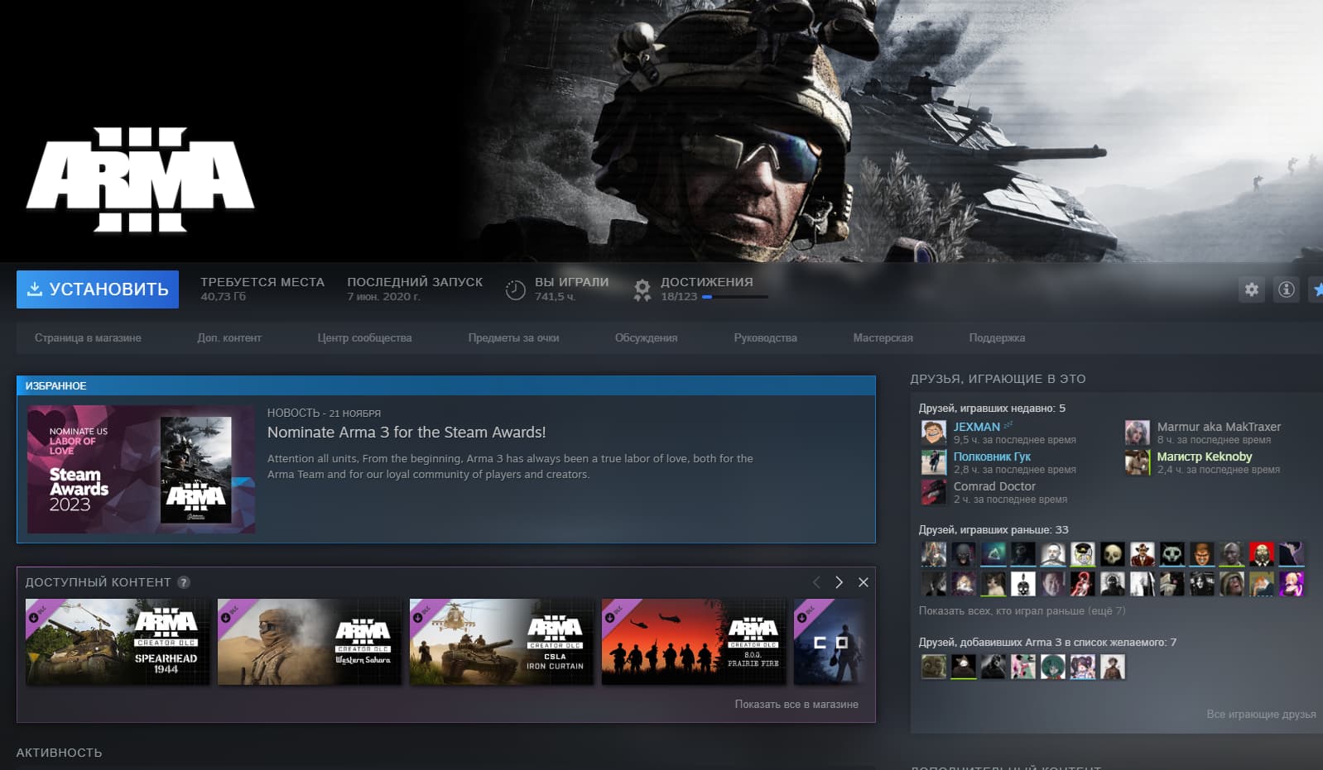1323x770 pixels.
Task: Click download badge on Western Sahara card
Action: (x=226, y=617)
